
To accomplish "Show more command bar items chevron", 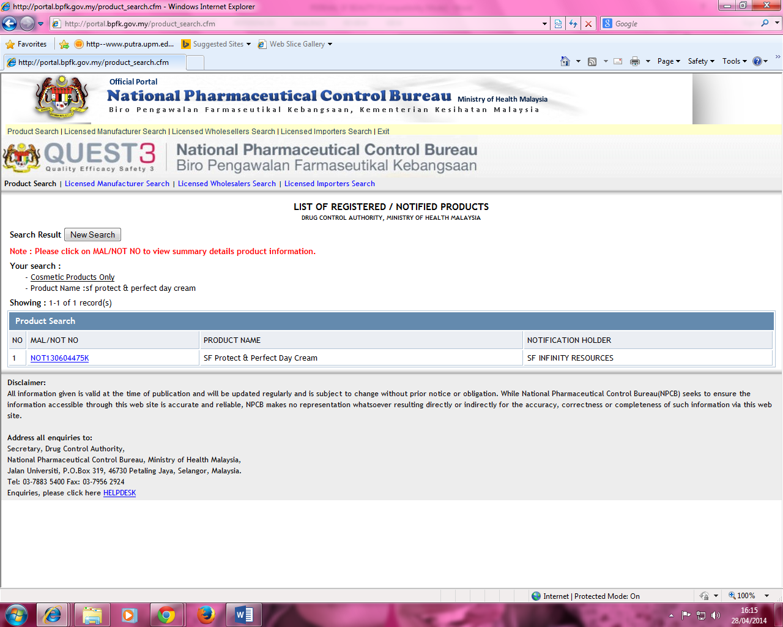I will pyautogui.click(x=777, y=57).
